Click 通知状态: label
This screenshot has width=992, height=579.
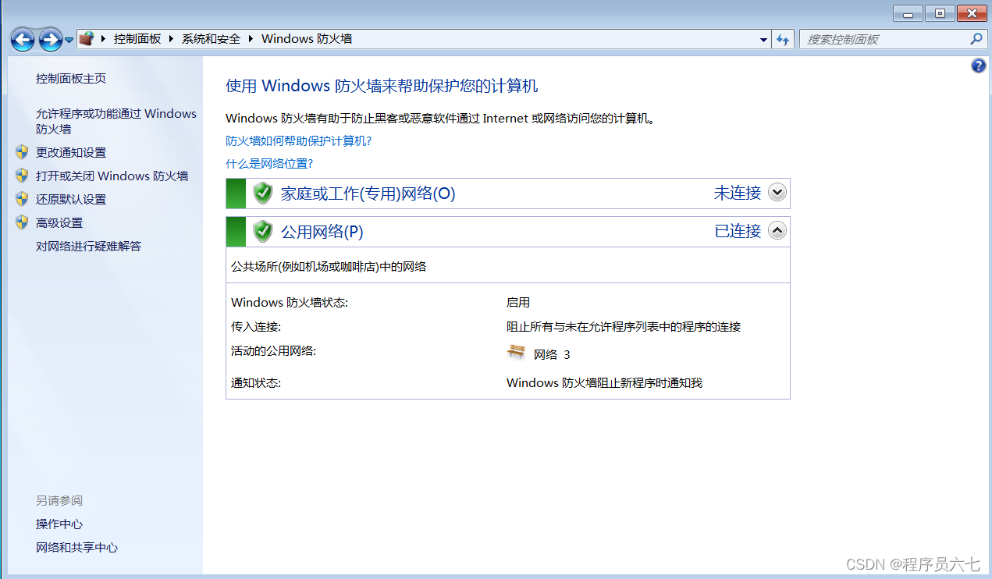pyautogui.click(x=256, y=383)
